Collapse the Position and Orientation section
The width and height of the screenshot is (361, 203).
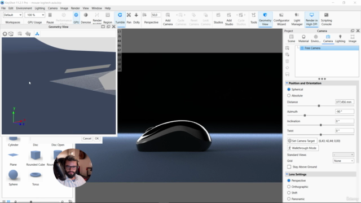pos(287,83)
